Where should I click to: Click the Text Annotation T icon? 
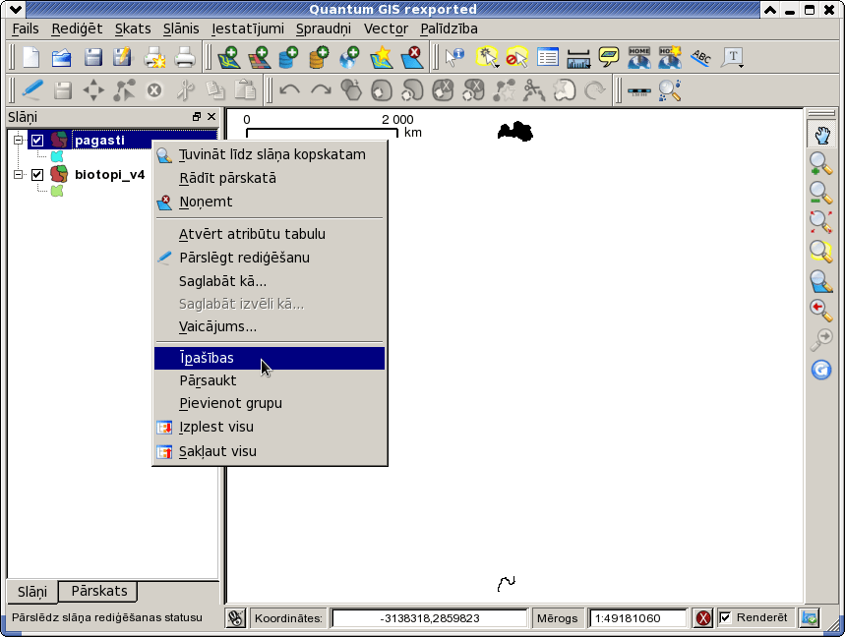coord(732,57)
